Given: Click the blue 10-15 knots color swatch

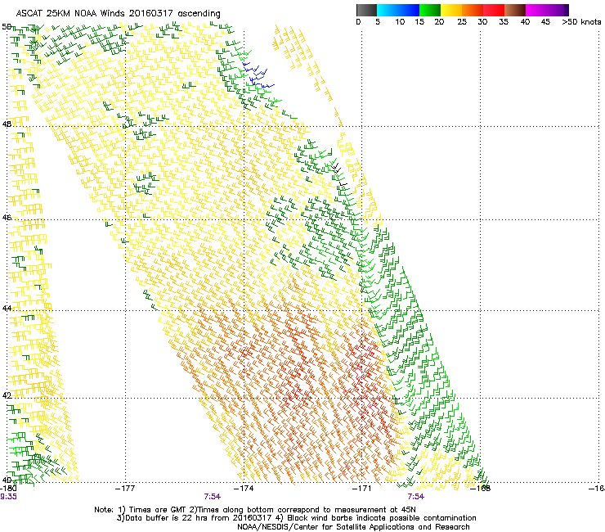Looking at the screenshot, I should (x=409, y=10).
